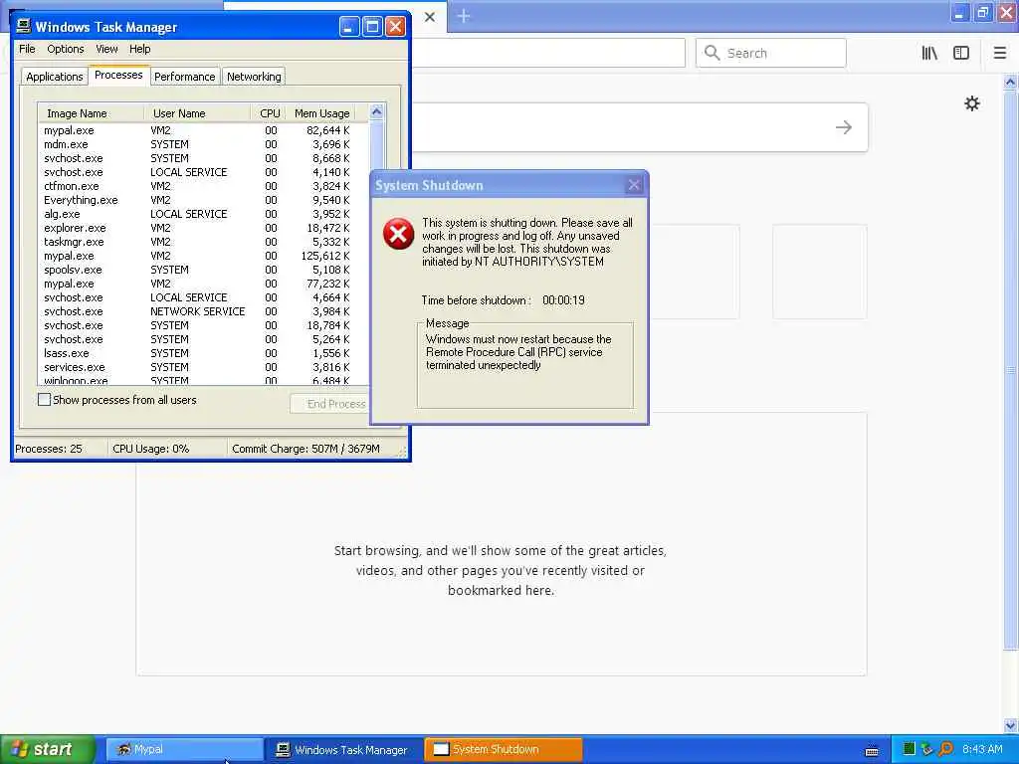Switch to Mypal taskbar button
This screenshot has width=1019, height=764.
pyautogui.click(x=184, y=749)
